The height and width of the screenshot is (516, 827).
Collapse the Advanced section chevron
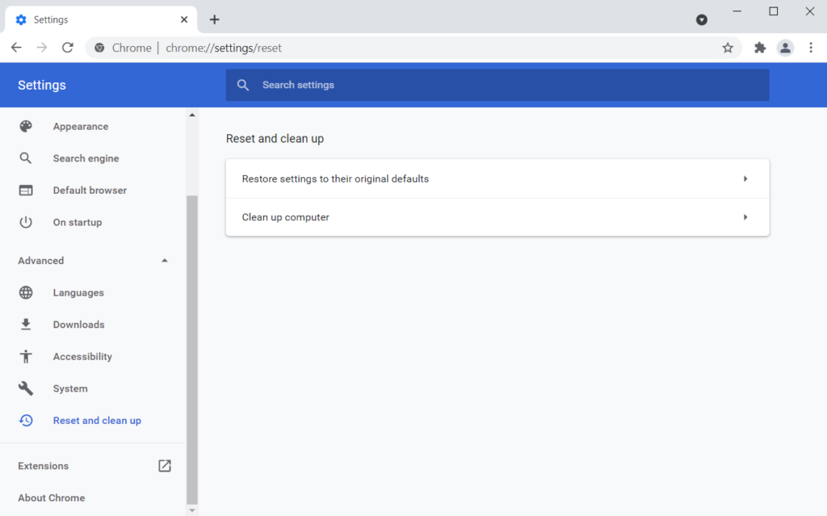(x=164, y=260)
